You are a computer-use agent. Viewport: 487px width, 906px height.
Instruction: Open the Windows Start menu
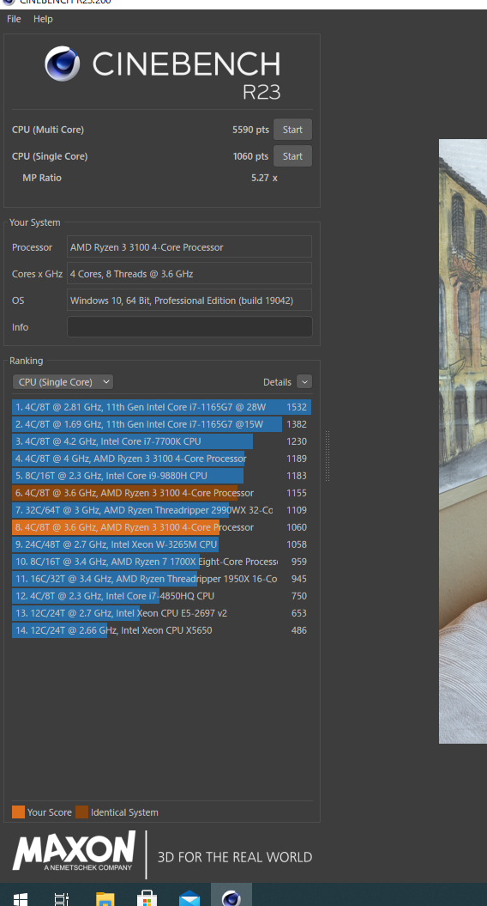21,899
